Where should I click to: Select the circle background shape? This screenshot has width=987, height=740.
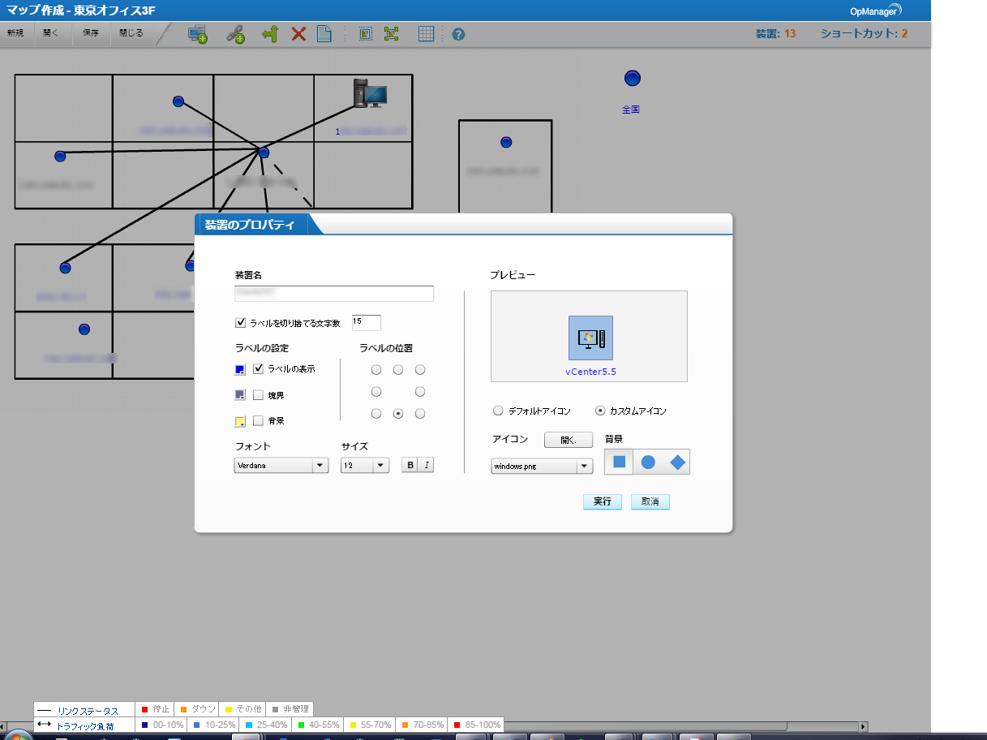click(x=648, y=462)
